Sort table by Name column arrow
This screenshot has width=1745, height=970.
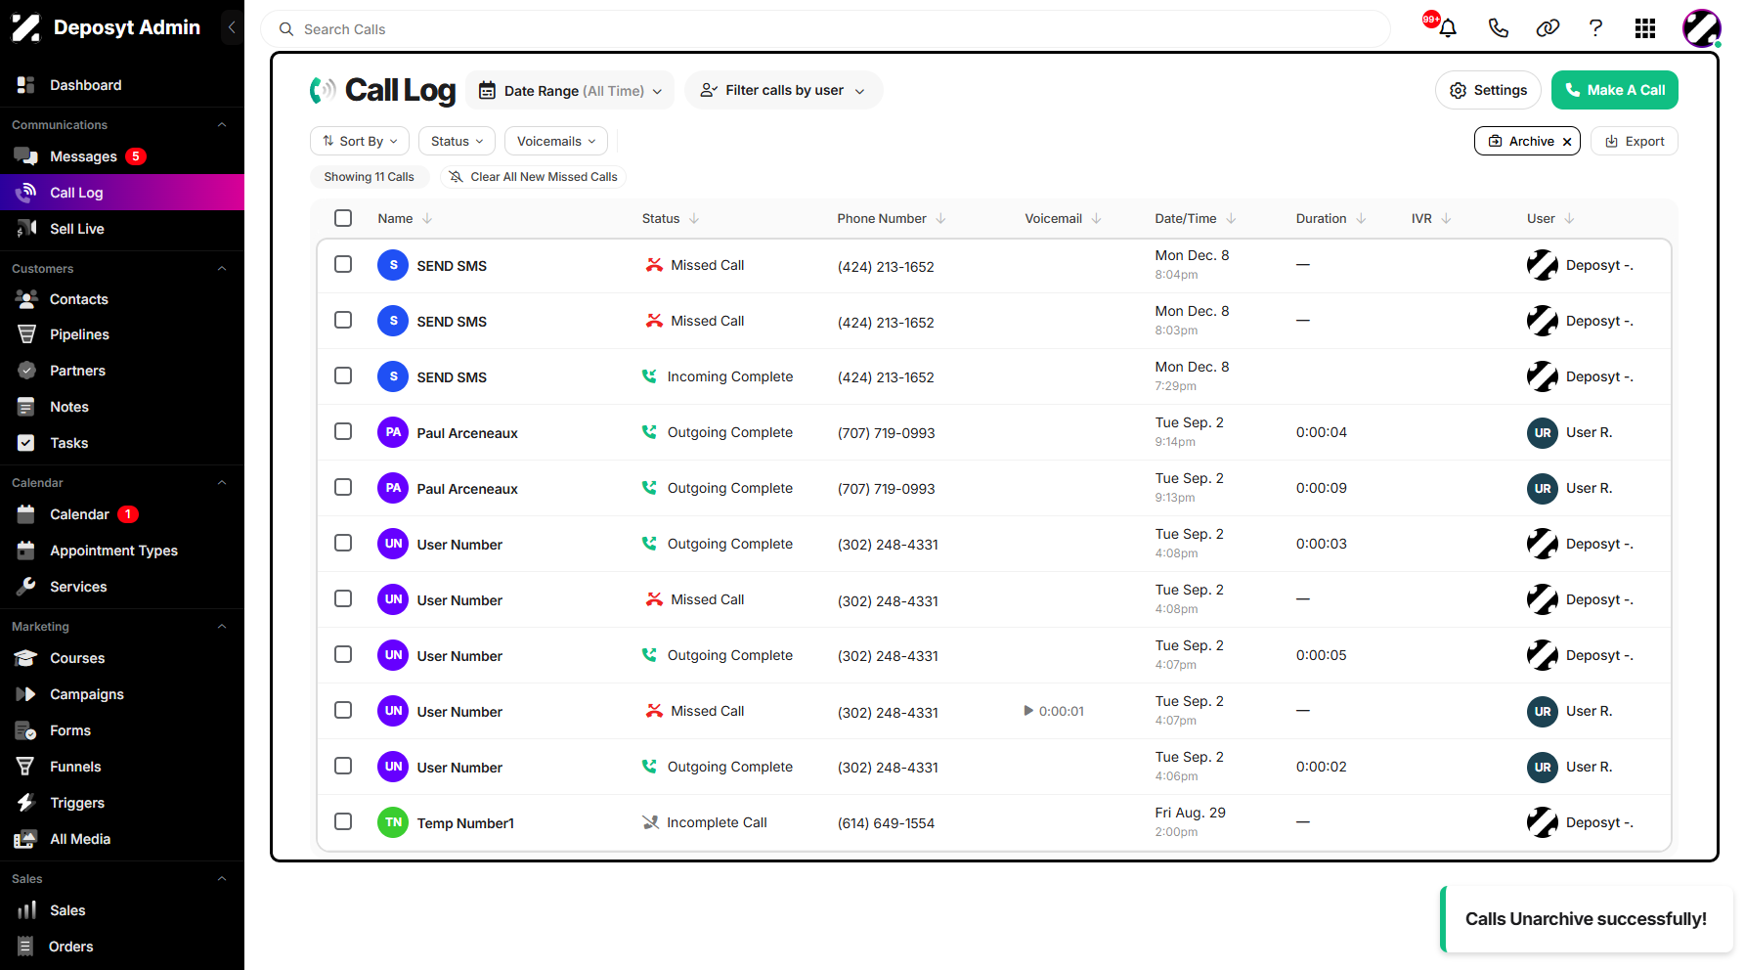click(x=427, y=219)
